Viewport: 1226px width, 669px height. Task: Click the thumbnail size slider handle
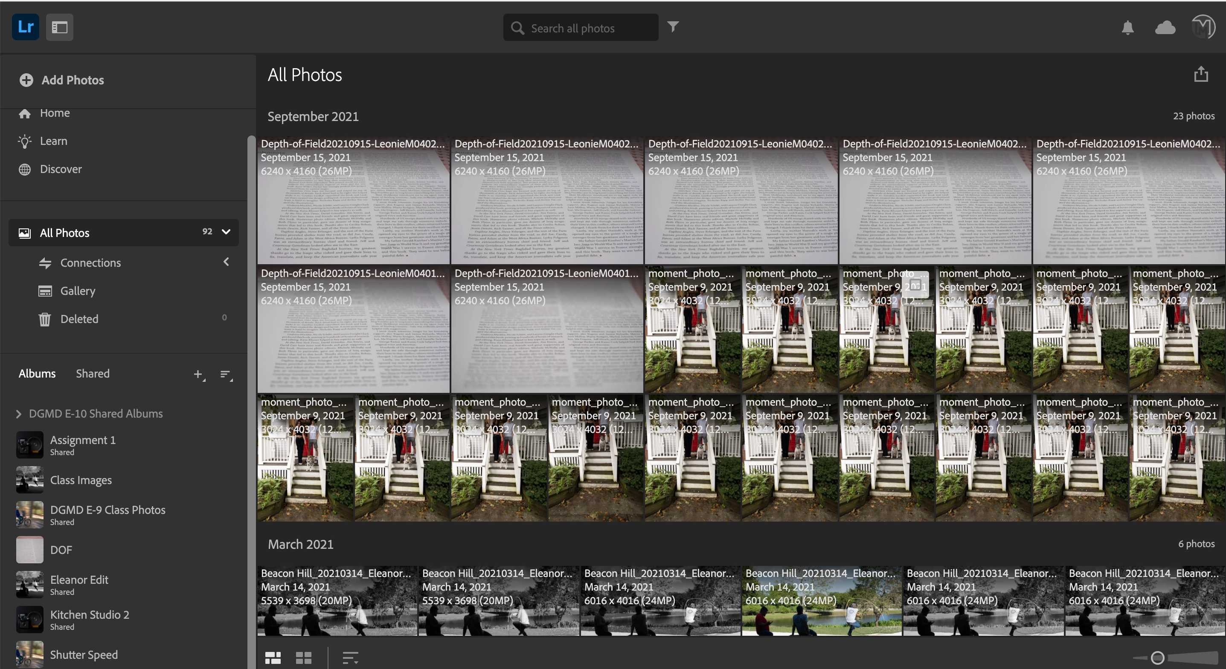coord(1157,657)
